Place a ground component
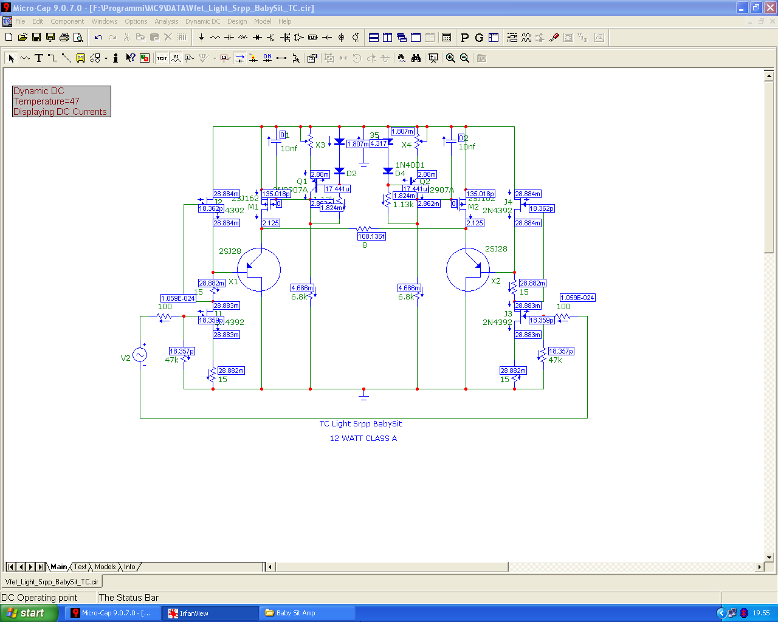 coord(201,38)
